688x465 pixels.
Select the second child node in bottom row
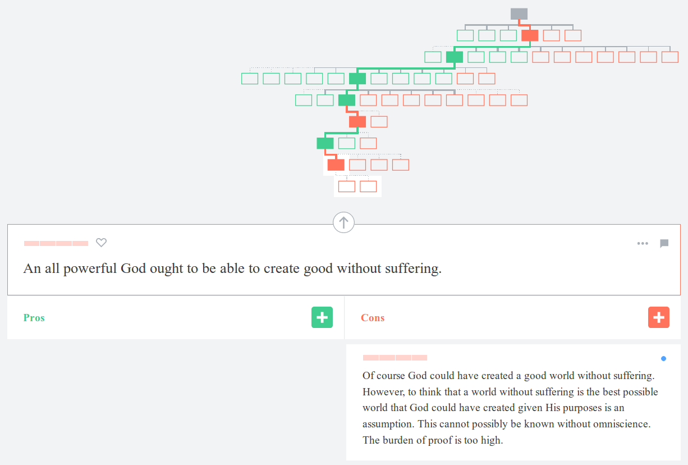pyautogui.click(x=368, y=186)
